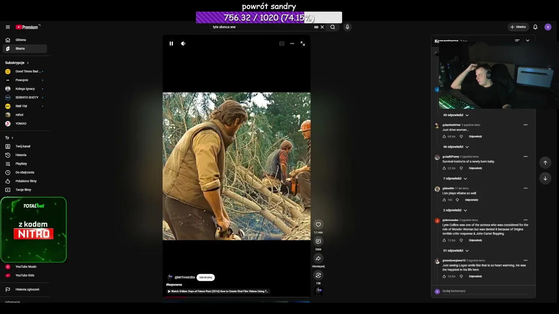Expand the 46 odpowiedzi replies
This screenshot has height=314, width=559.
pos(456,147)
